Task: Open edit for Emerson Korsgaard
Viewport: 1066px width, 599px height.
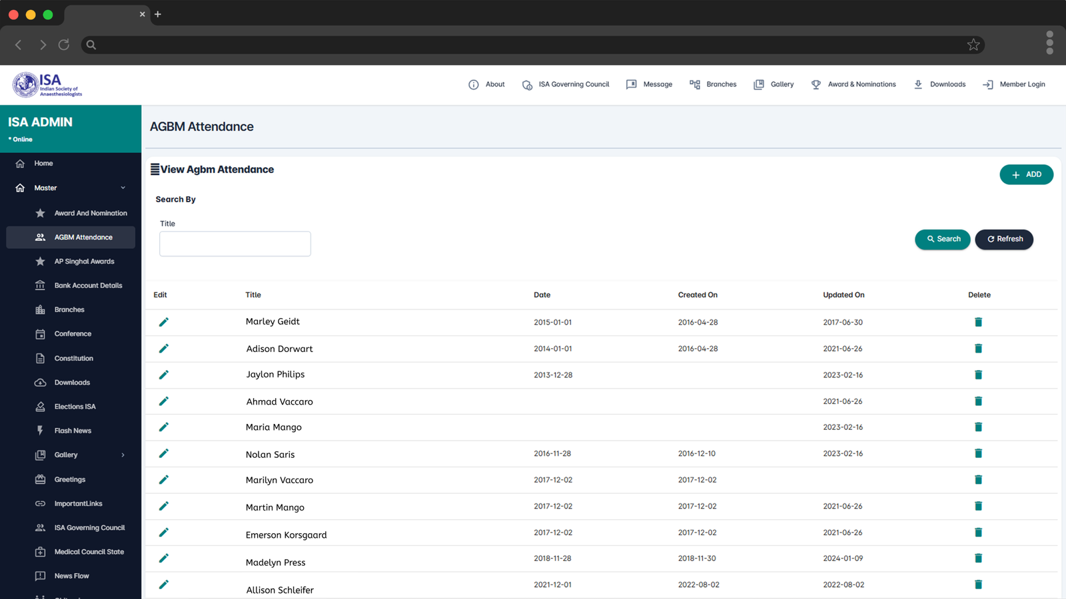Action: tap(164, 532)
